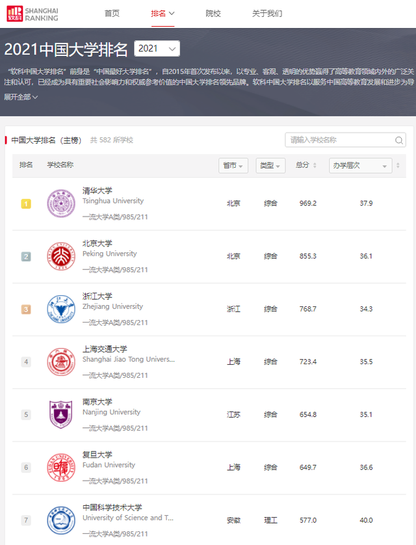Click Peking University English name
Image resolution: width=416 pixels, height=545 pixels.
(109, 254)
